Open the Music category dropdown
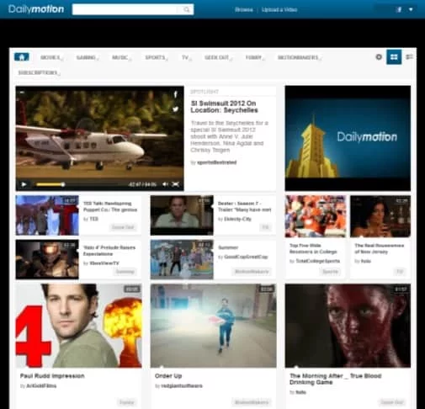 121,57
